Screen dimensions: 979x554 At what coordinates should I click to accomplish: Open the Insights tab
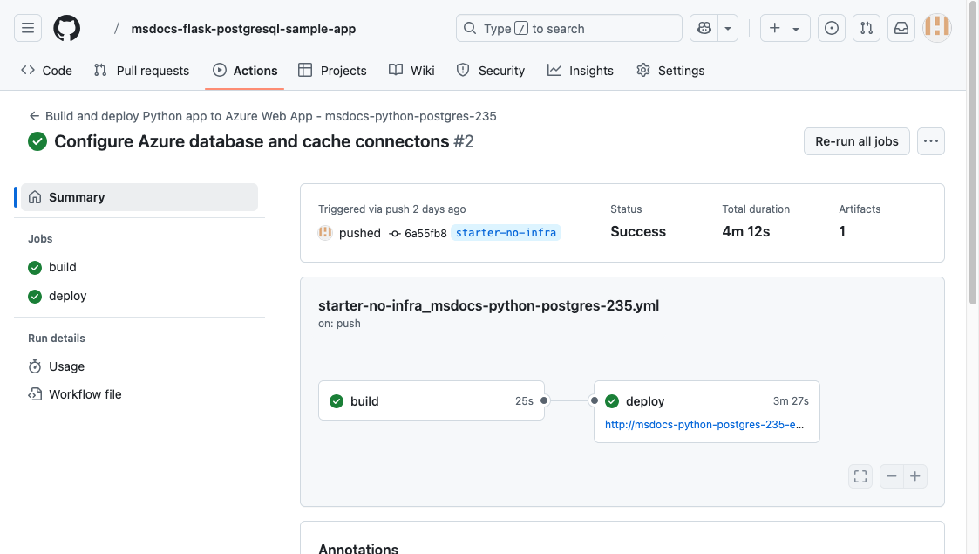click(580, 70)
